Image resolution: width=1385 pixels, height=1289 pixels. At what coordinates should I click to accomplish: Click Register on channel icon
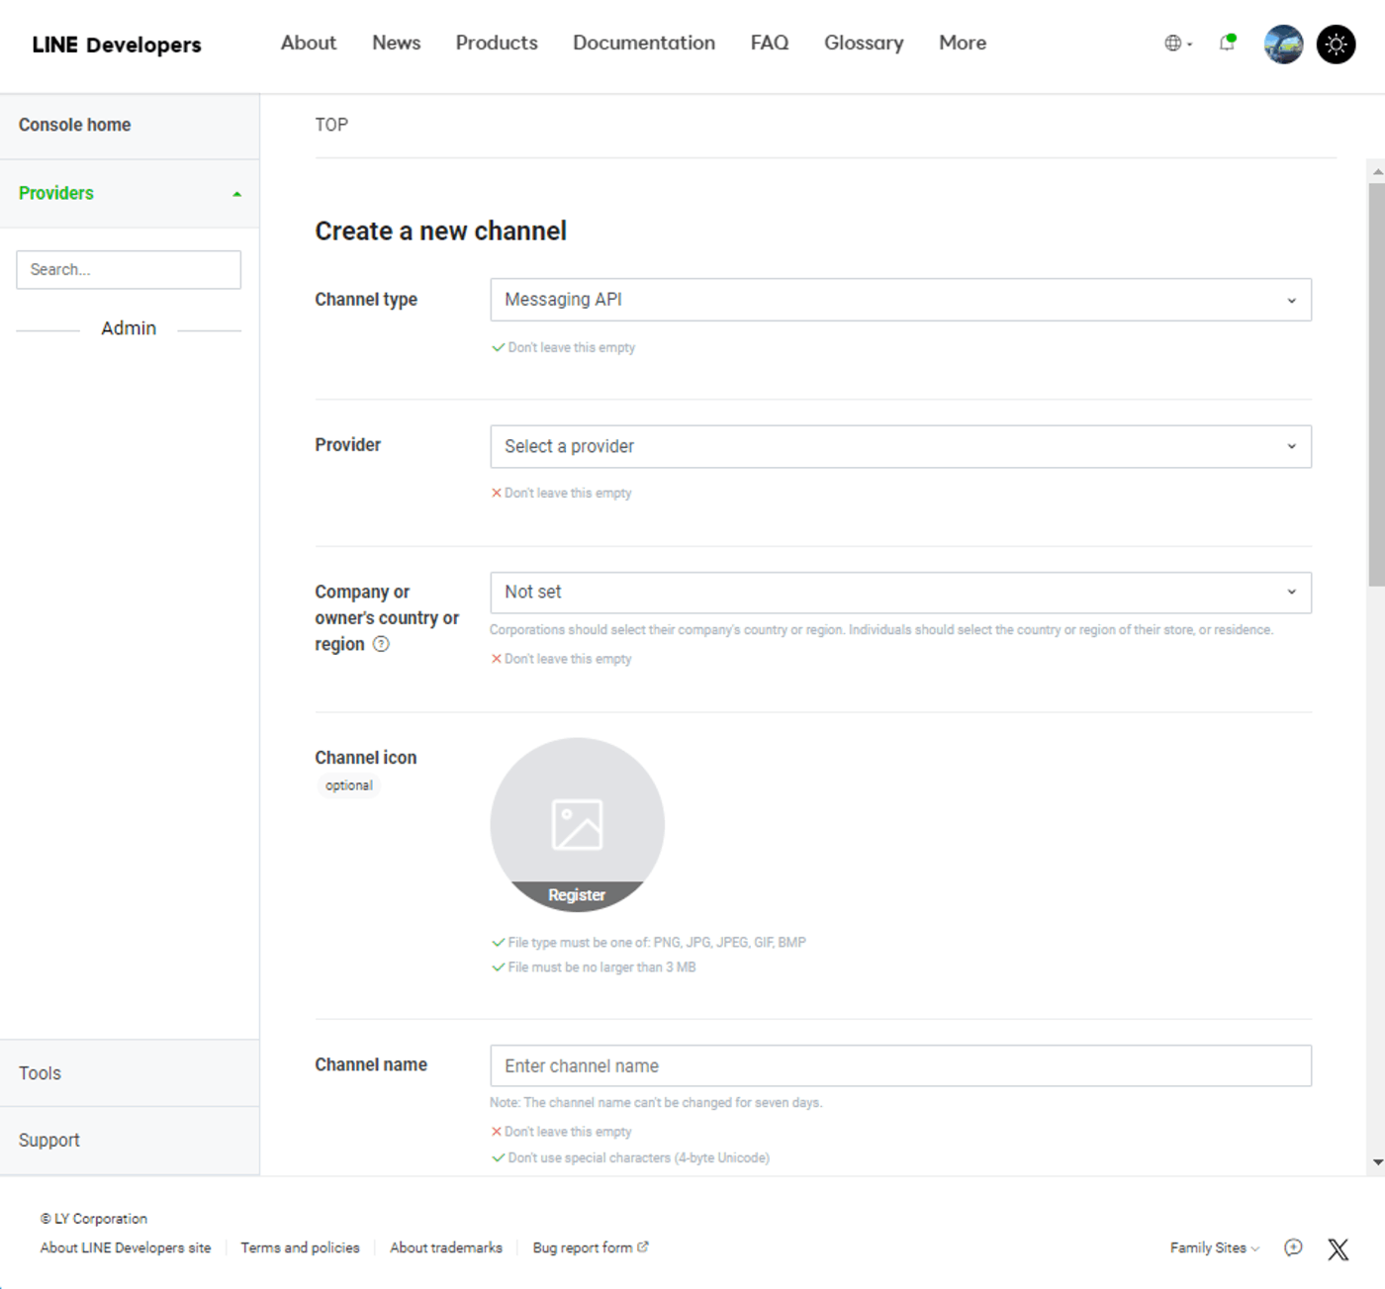tap(577, 895)
